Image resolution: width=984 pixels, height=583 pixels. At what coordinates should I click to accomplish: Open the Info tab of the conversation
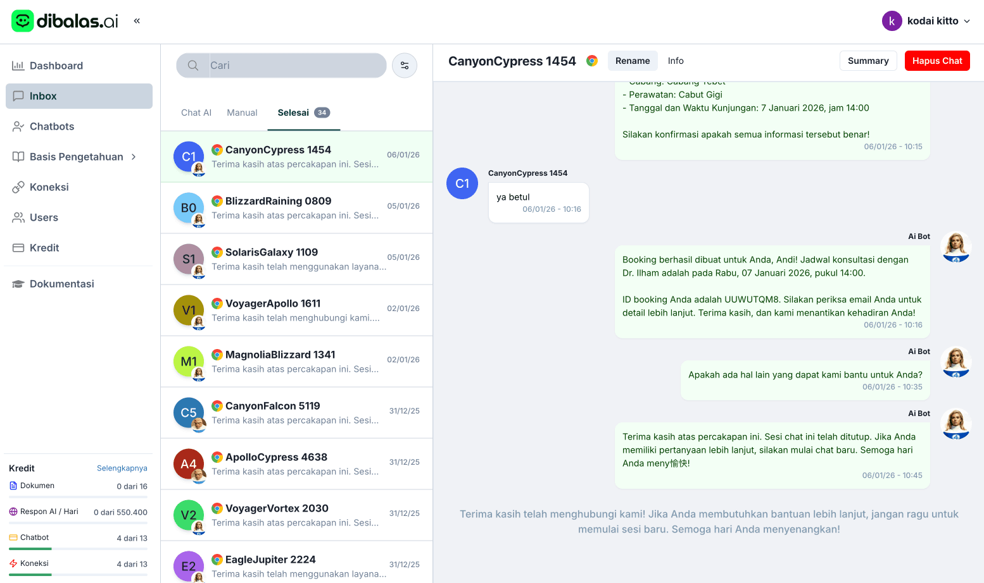[x=676, y=61]
